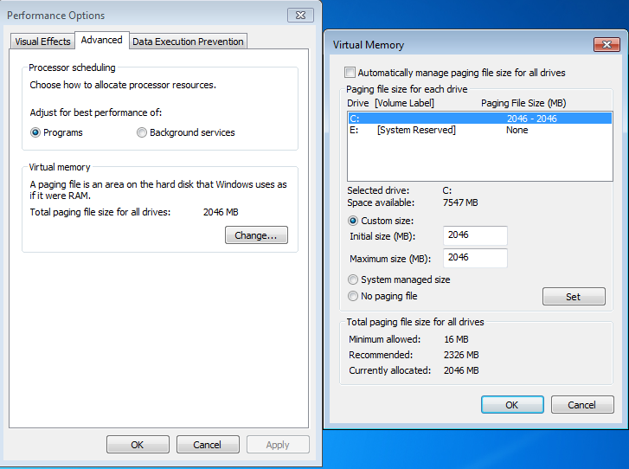Switch to the Visual Effects tab
This screenshot has height=469, width=629.
(x=42, y=42)
